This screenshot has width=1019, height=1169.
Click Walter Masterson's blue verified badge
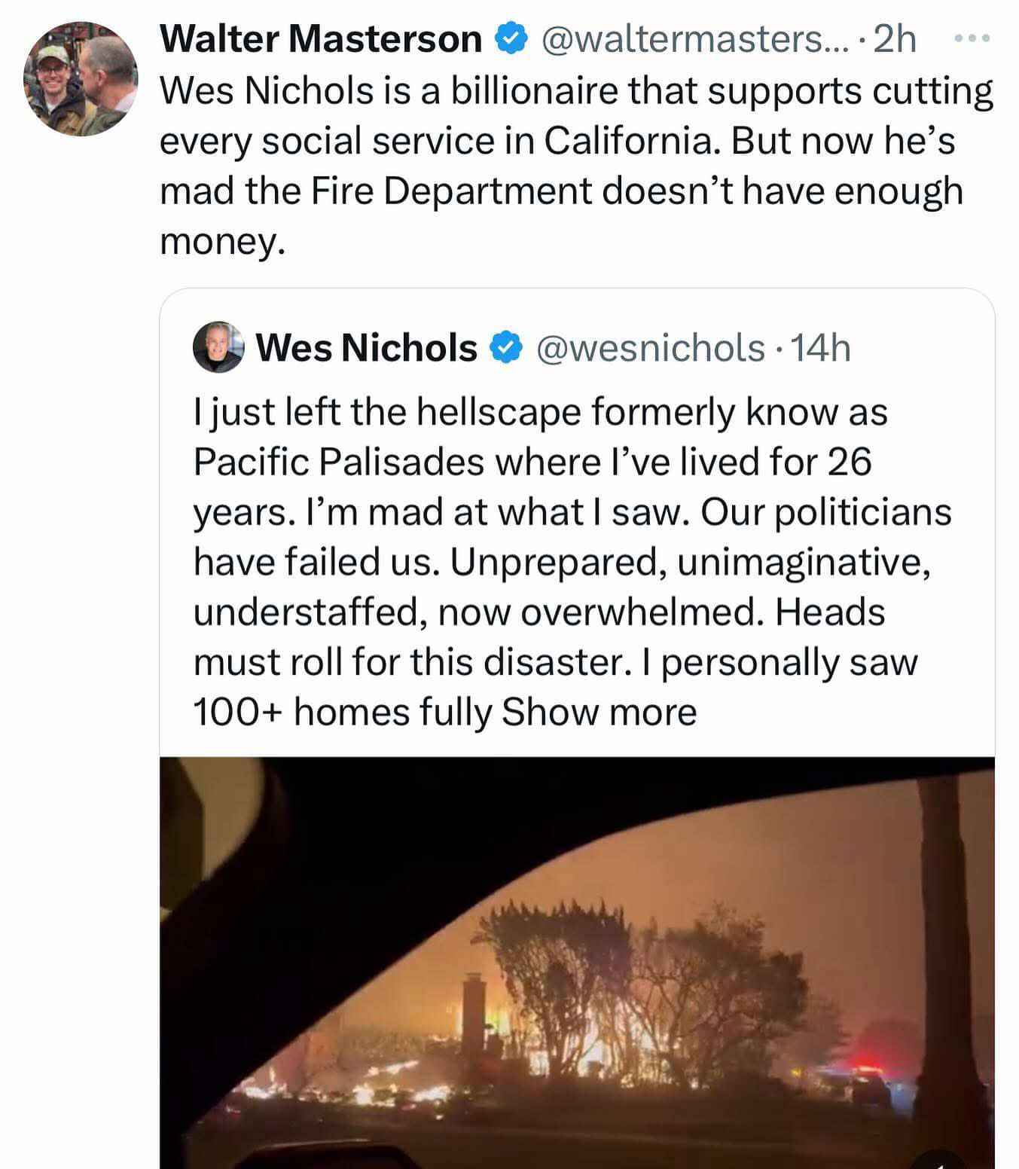point(509,39)
